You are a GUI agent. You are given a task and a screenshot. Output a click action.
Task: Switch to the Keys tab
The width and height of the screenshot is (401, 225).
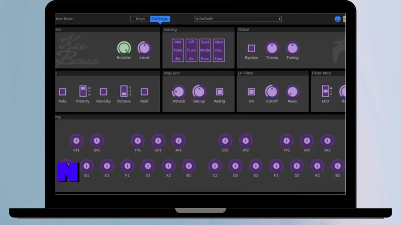coord(140,19)
